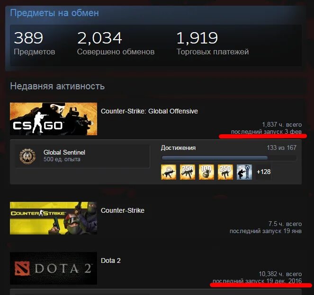
Task: Open the Предметы на обмен section header
Action: point(54,13)
